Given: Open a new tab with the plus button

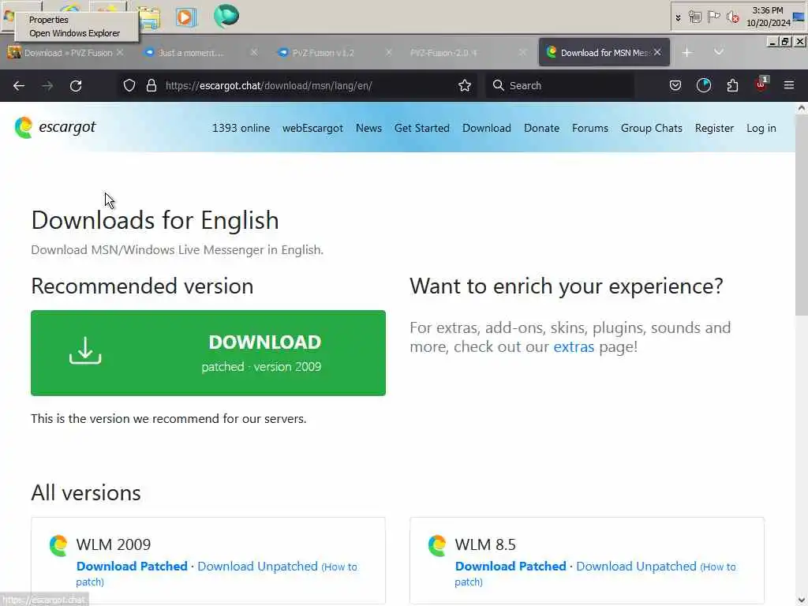Looking at the screenshot, I should (687, 53).
